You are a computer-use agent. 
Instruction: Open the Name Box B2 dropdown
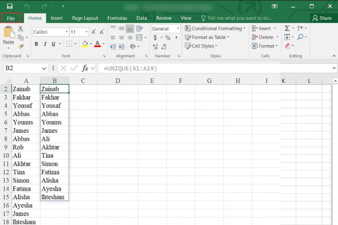pyautogui.click(x=44, y=68)
